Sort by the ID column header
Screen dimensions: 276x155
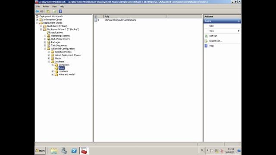point(98,16)
